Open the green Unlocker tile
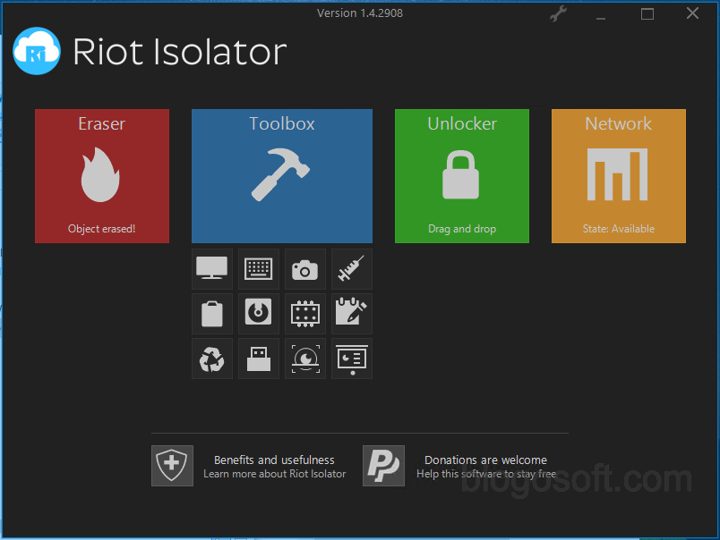Image resolution: width=720 pixels, height=540 pixels. click(462, 176)
